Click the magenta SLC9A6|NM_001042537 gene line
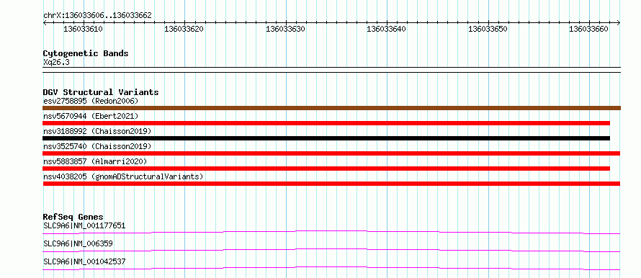The width and height of the screenshot is (641, 278). tap(331, 268)
